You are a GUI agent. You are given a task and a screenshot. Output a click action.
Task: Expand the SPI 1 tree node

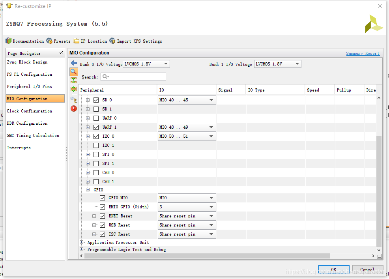[88, 164]
